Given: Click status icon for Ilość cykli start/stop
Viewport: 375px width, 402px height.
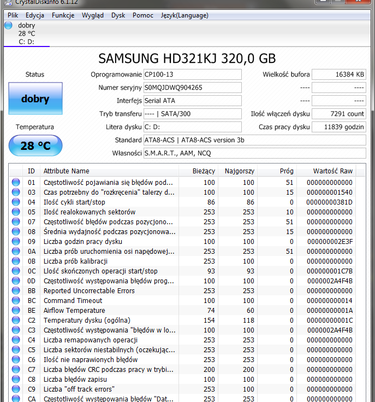Looking at the screenshot, I should 16,202.
